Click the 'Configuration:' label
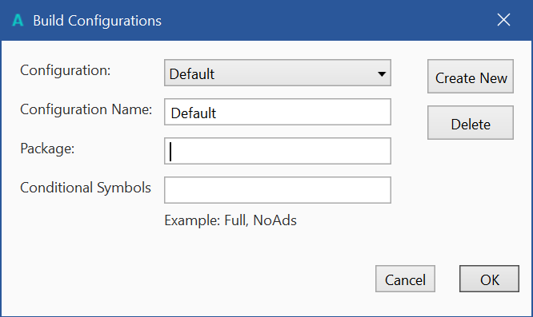 click(x=66, y=70)
